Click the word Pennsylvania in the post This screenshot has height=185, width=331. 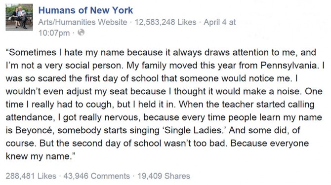[x=289, y=66]
